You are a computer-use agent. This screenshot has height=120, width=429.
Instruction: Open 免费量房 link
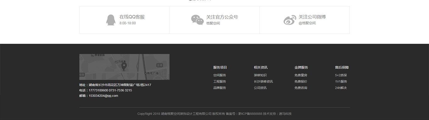(301, 75)
